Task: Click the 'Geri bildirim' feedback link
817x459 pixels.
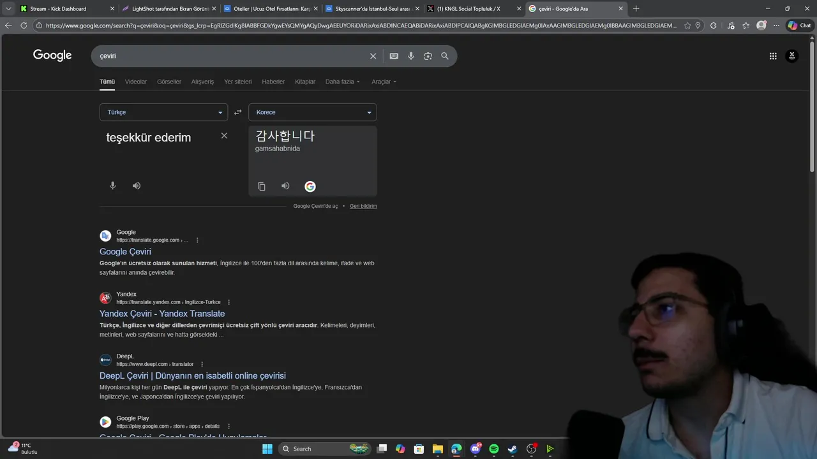Action: [x=363, y=206]
